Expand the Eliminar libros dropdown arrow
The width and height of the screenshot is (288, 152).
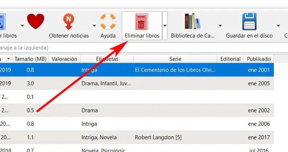tap(165, 26)
